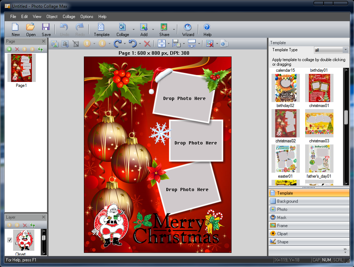Switch to the Clipart panel tab

(x=309, y=234)
